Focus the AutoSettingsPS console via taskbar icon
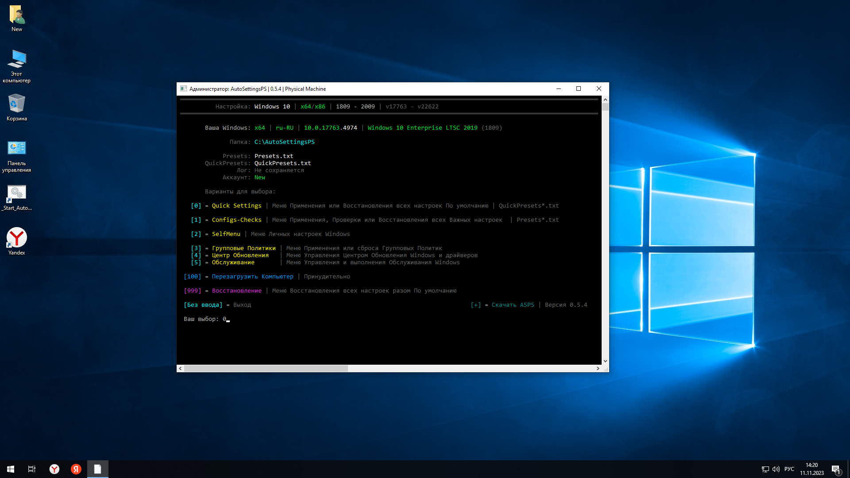850x478 pixels. tap(97, 469)
